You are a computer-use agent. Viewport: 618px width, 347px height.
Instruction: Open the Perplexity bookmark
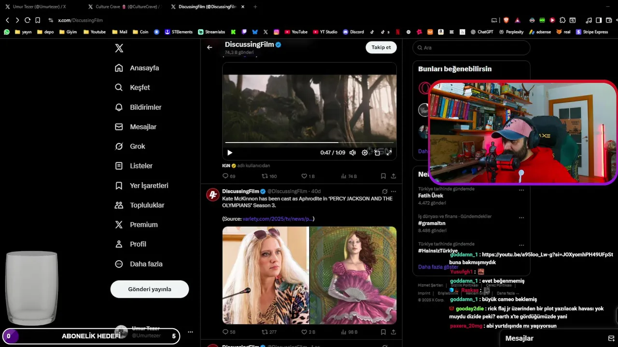[511, 32]
